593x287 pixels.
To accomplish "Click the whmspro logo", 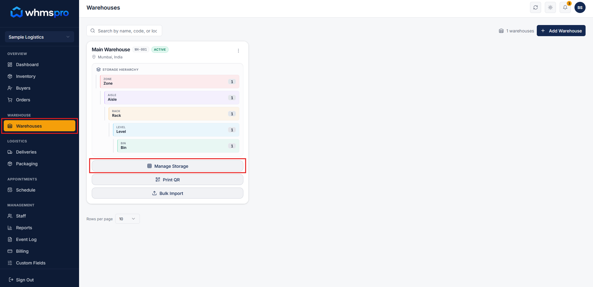I will coord(40,13).
